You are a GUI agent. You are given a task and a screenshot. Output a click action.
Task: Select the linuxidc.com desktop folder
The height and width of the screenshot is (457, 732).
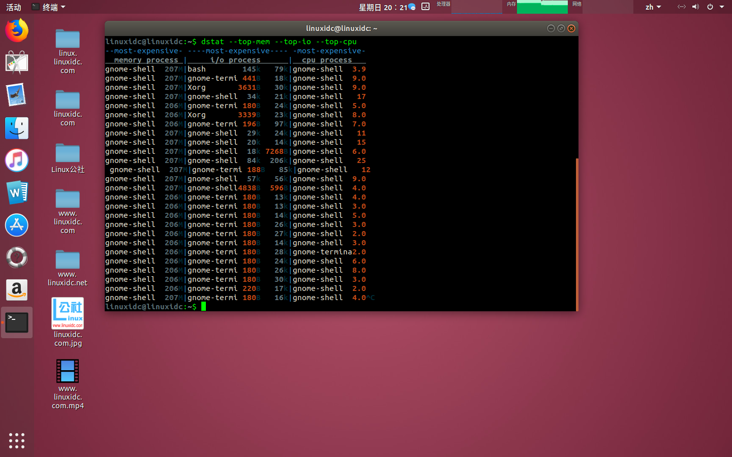click(x=68, y=109)
